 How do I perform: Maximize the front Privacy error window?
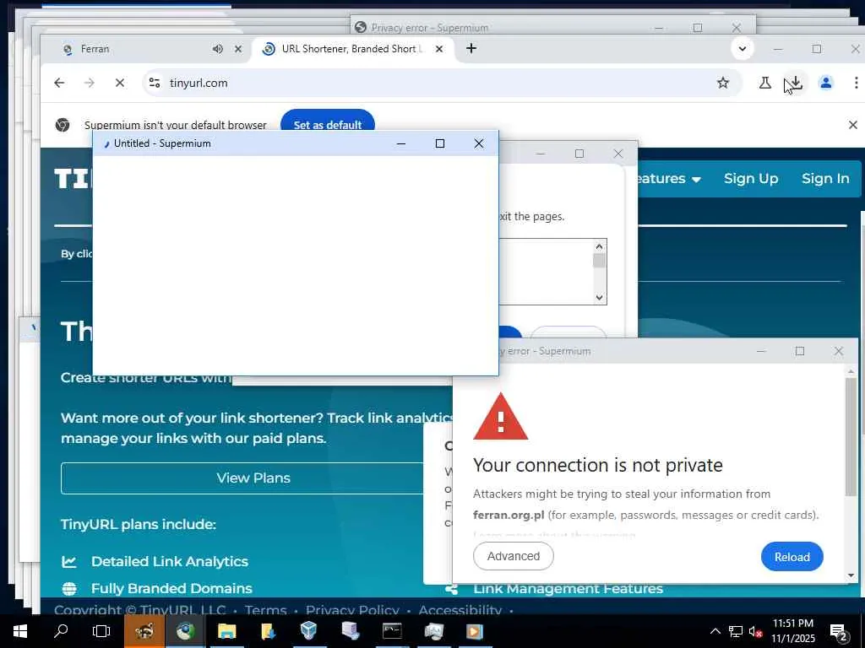coord(799,351)
